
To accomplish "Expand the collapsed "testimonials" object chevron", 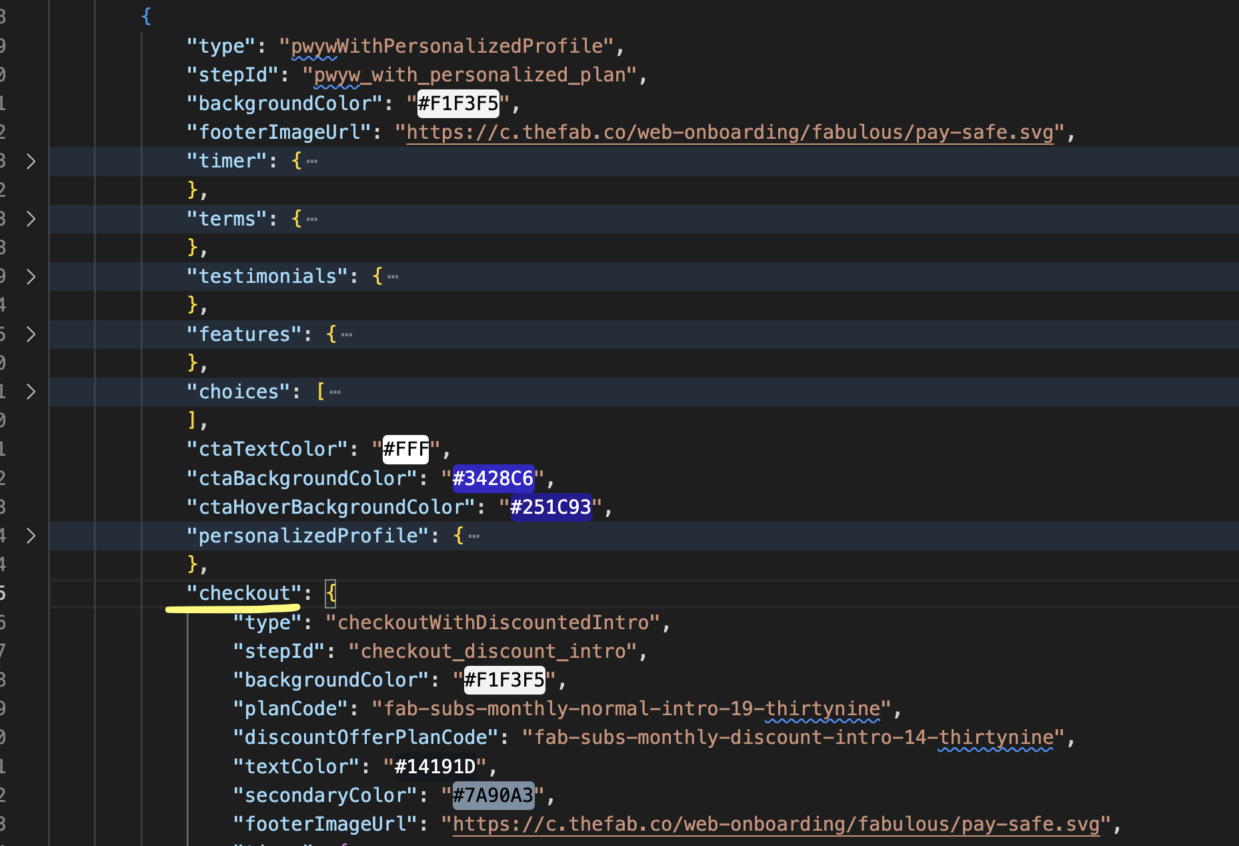I will pyautogui.click(x=31, y=276).
